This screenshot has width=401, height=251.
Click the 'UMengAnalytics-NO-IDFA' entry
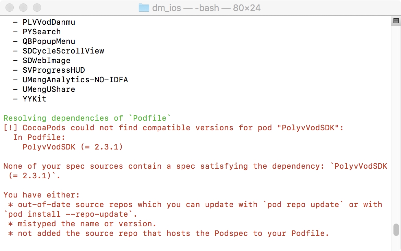(x=75, y=80)
